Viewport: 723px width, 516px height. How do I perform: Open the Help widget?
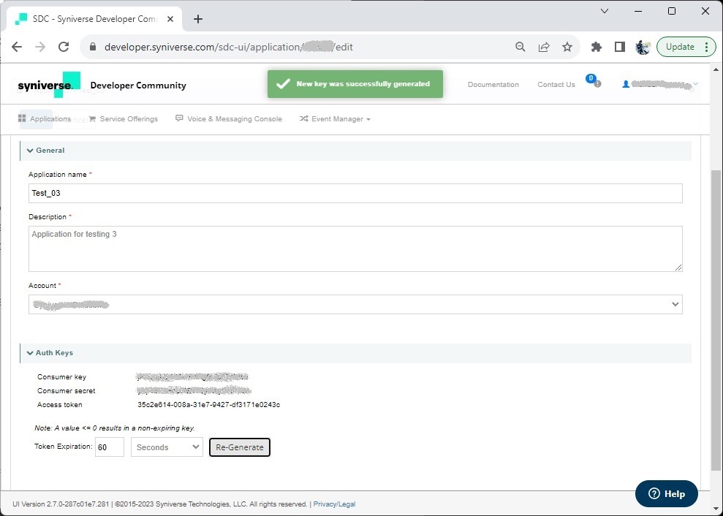coord(666,494)
